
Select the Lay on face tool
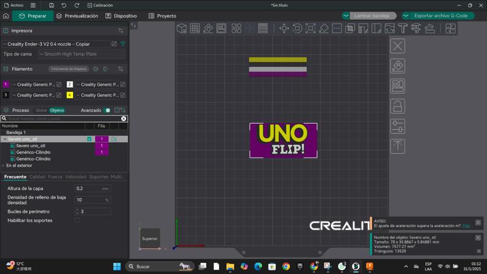click(x=324, y=28)
